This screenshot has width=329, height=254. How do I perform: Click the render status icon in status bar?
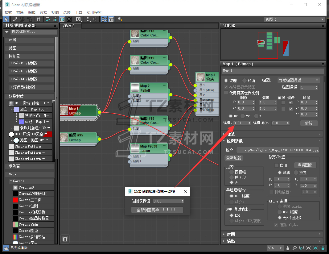coord(6,248)
